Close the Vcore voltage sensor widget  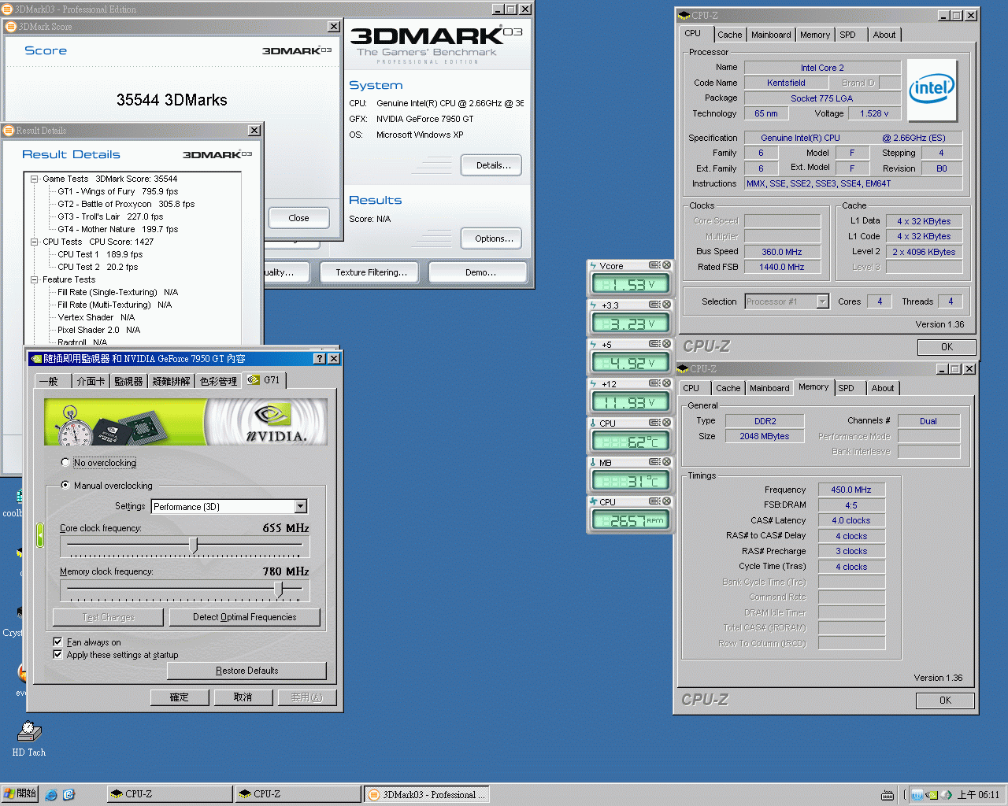coord(666,265)
